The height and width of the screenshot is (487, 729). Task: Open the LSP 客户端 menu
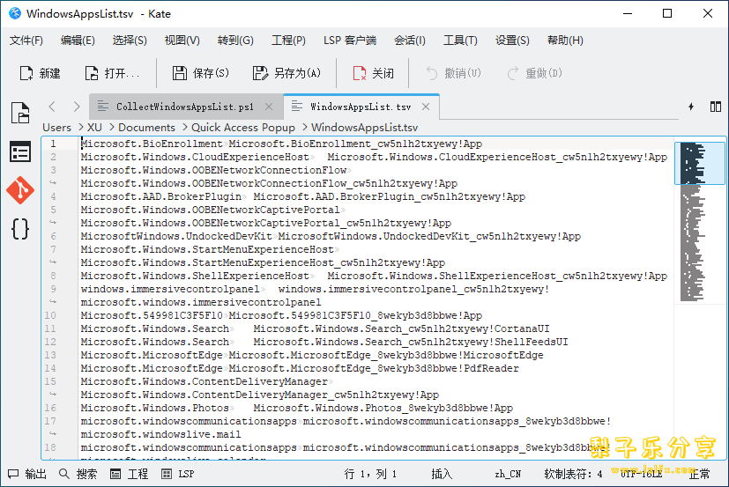click(x=350, y=41)
